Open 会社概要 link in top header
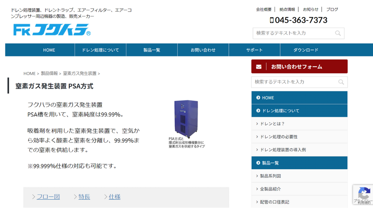The height and width of the screenshot is (209, 373). (263, 9)
